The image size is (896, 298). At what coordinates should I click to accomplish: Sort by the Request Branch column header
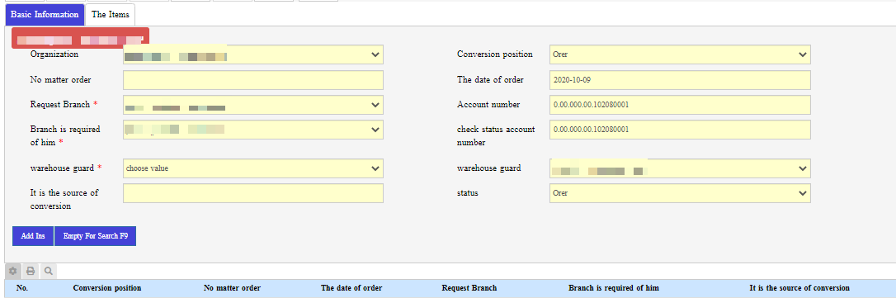pos(469,288)
